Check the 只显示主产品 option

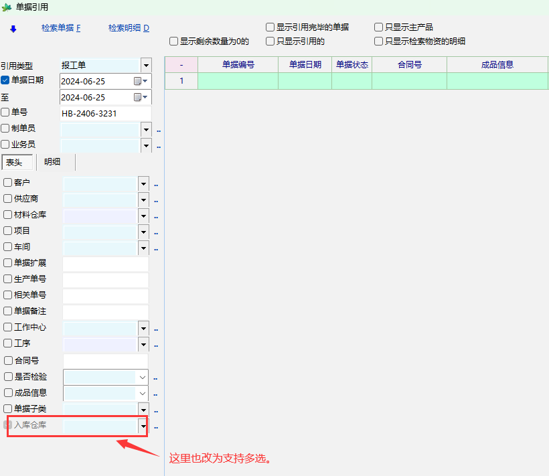[379, 27]
